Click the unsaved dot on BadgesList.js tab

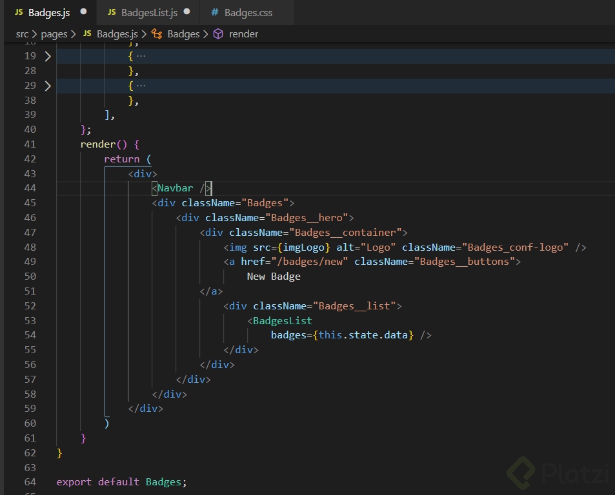187,12
